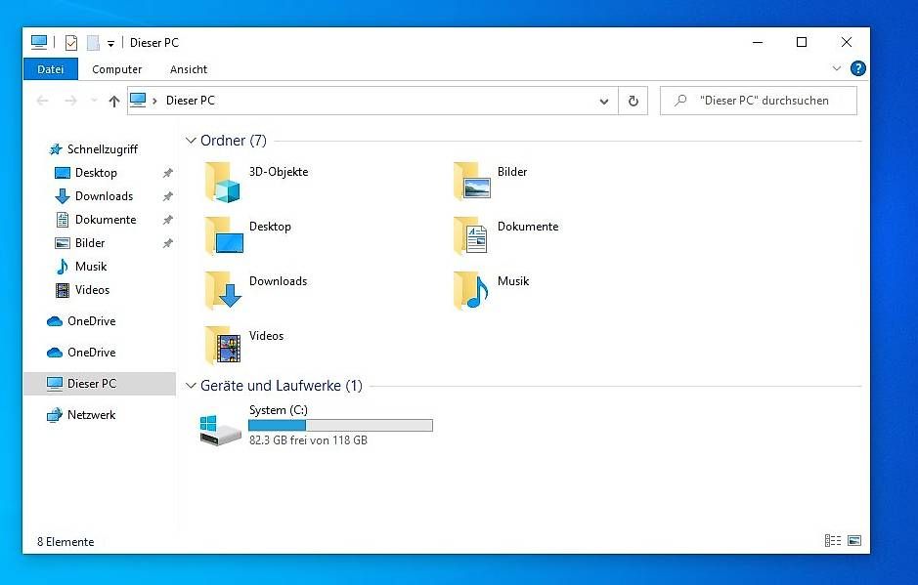Click the Dieser PC monitor icon in the sidebar
Image resolution: width=918 pixels, height=585 pixels.
(55, 384)
